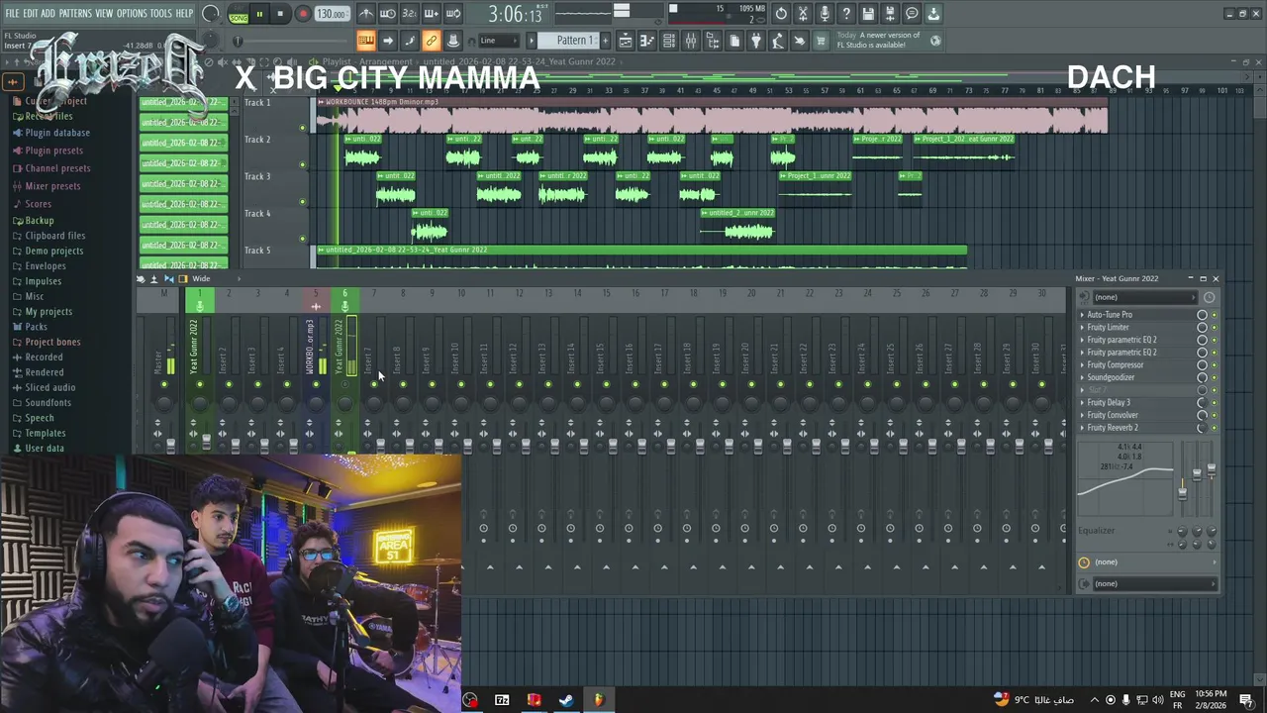Toggle Fruity Convolver enable LED
This screenshot has height=713, width=1267.
coord(1215,416)
